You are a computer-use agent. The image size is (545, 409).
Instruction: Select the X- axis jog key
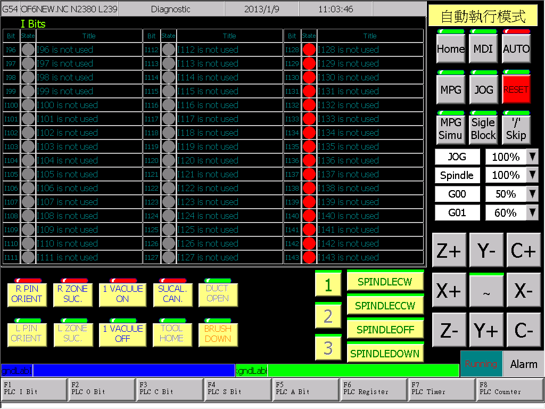coord(524,290)
